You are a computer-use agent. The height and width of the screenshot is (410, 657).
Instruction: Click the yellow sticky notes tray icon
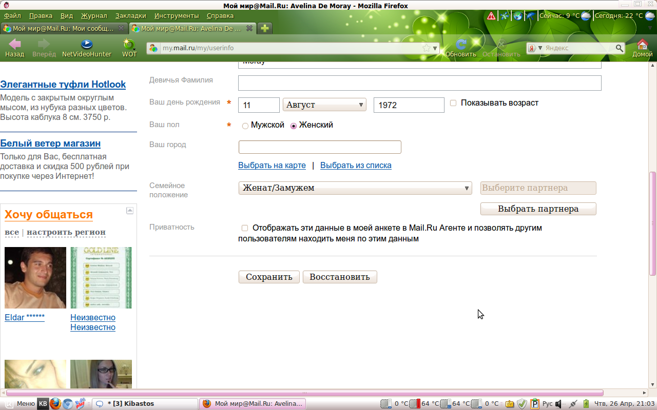[x=509, y=404]
